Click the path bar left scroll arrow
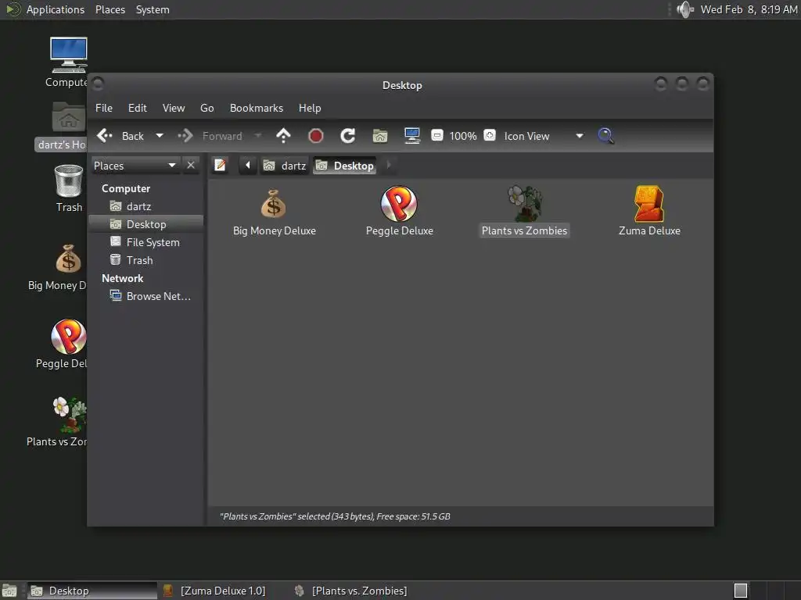 (248, 166)
